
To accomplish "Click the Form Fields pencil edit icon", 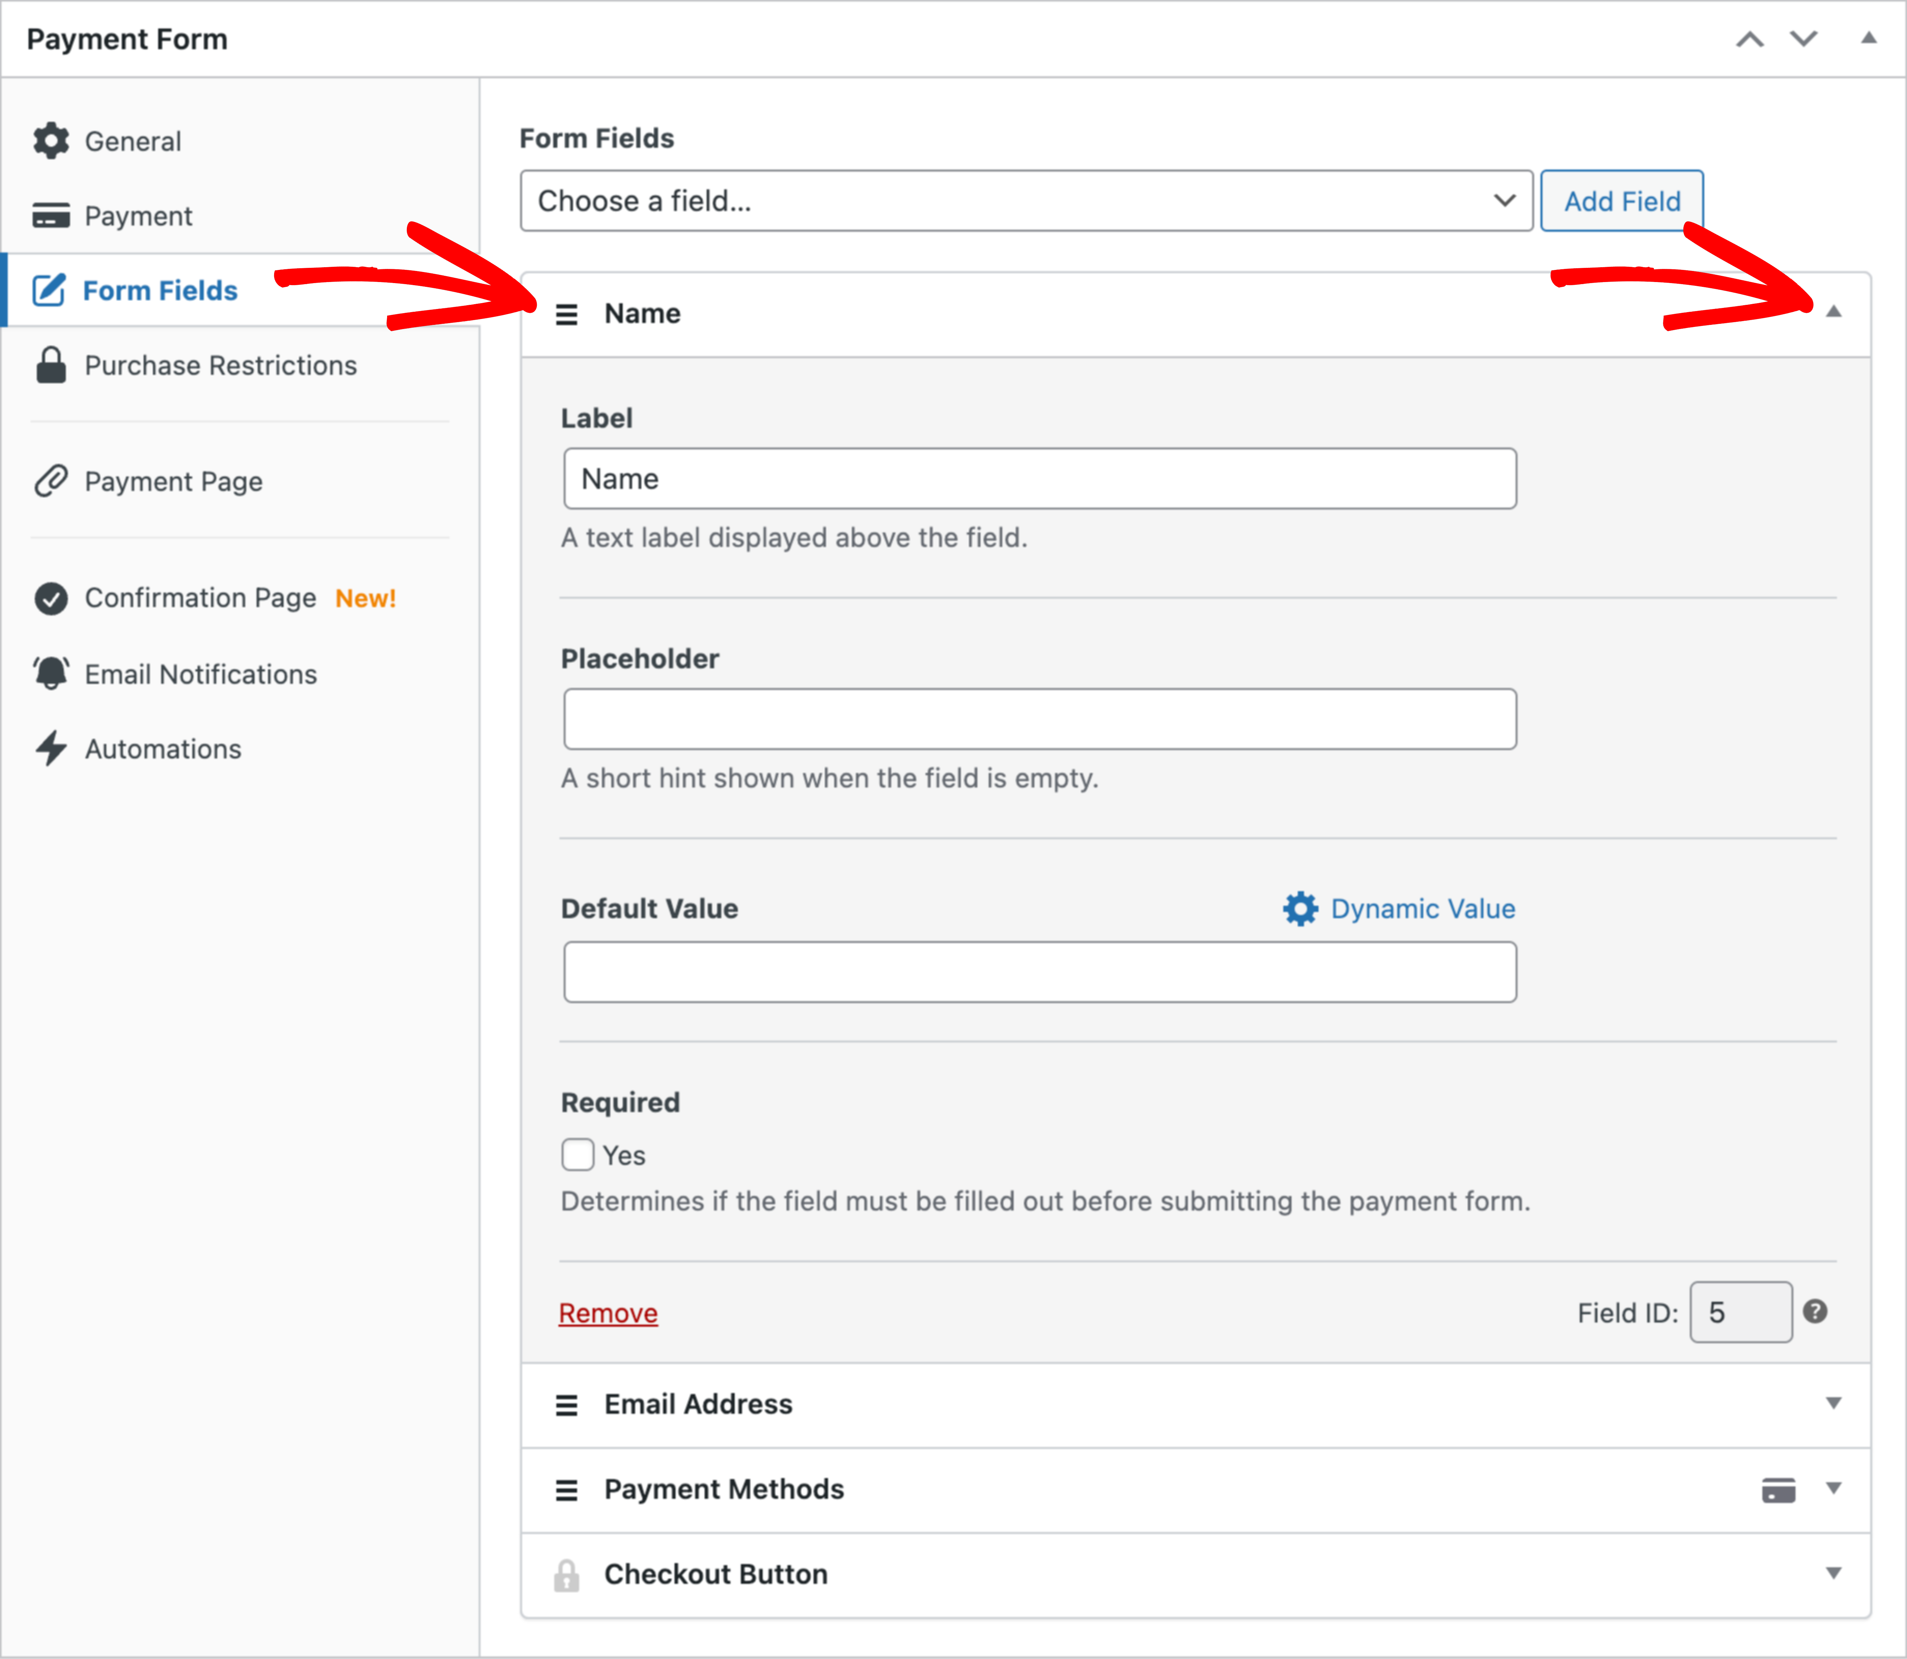I will (49, 290).
